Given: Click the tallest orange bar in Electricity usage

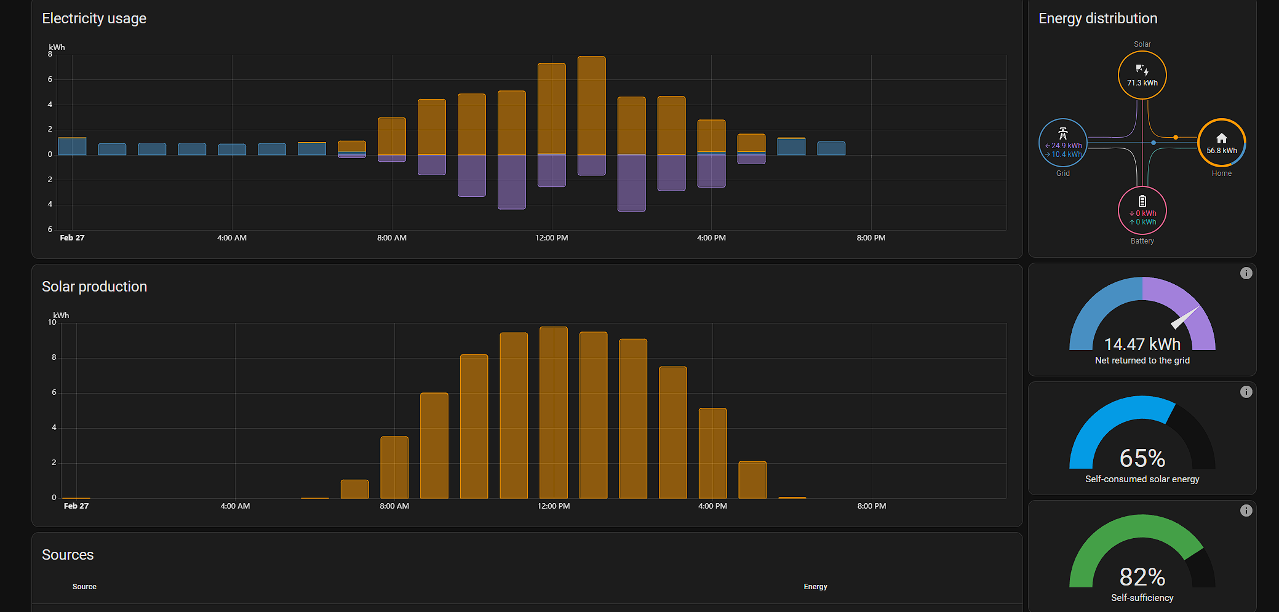Looking at the screenshot, I should [x=591, y=105].
